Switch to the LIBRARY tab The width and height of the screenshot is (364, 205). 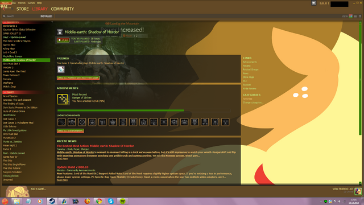point(40,9)
